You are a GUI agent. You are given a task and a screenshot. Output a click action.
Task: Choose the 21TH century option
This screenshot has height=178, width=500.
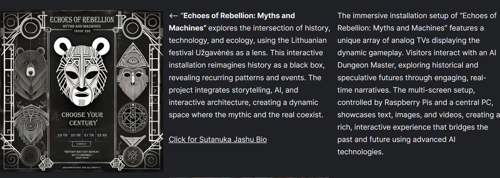tap(89, 135)
